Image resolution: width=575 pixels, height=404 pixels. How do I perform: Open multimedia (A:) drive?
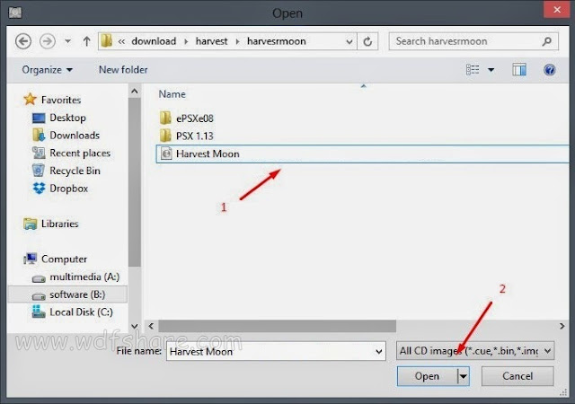pyautogui.click(x=84, y=277)
